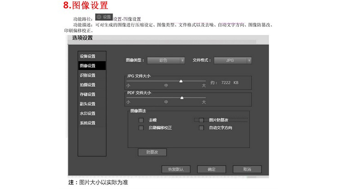Click the JPG 文件大小 slider handle
The width and height of the screenshot is (337, 189).
[181, 81]
